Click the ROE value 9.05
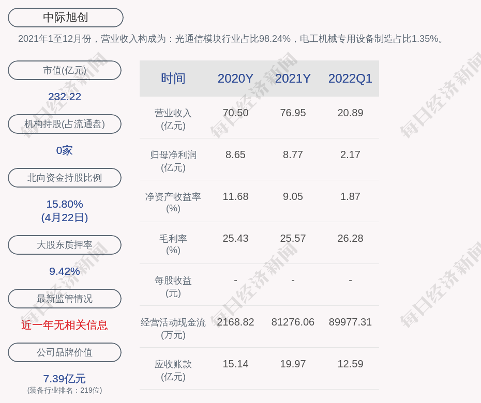 click(x=293, y=196)
